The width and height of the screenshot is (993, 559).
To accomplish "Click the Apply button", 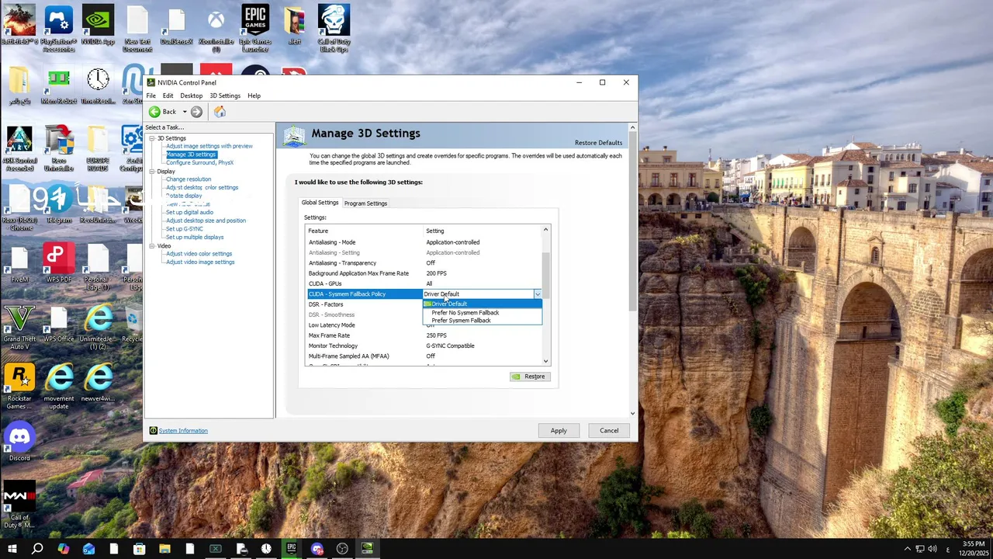I will (x=559, y=430).
